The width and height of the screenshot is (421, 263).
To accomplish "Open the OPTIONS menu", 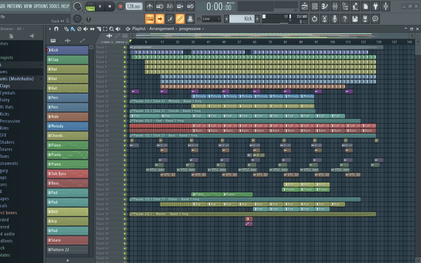I will 41,6.
